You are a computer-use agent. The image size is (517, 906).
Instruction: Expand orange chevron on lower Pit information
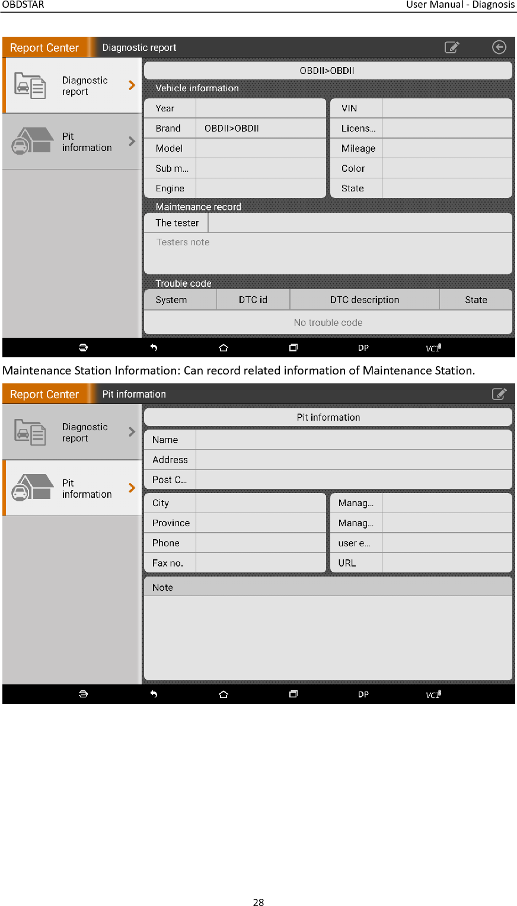pyautogui.click(x=132, y=488)
